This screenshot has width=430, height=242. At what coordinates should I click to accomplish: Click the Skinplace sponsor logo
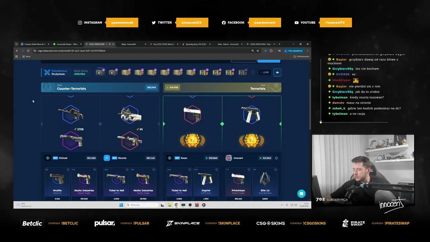point(183,223)
